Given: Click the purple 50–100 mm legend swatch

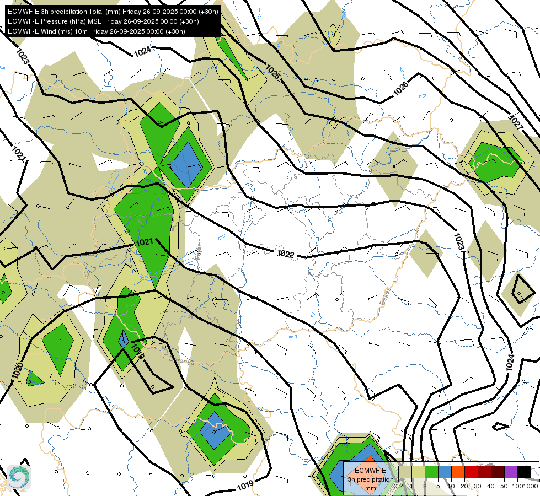Looking at the screenshot, I should point(511,472).
